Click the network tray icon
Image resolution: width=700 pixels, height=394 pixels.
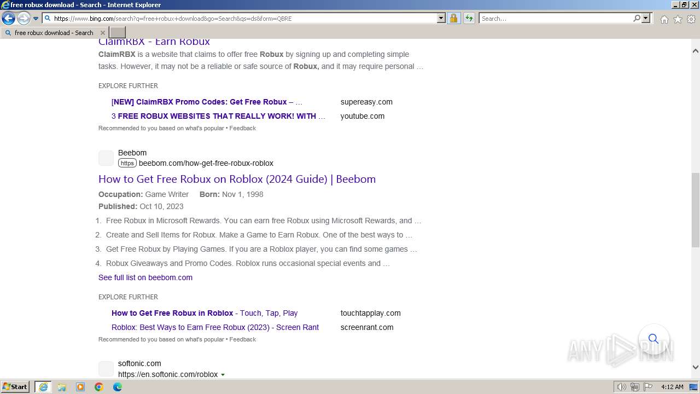(x=634, y=387)
